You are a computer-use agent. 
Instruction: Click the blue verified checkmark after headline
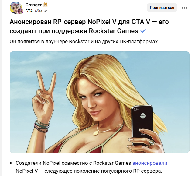coord(143,31)
